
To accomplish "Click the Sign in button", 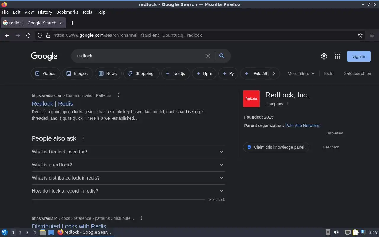I will (x=359, y=56).
